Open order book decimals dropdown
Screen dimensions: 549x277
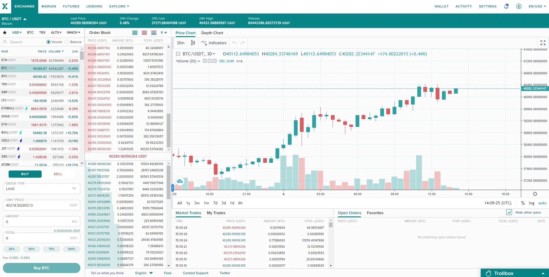click(164, 32)
